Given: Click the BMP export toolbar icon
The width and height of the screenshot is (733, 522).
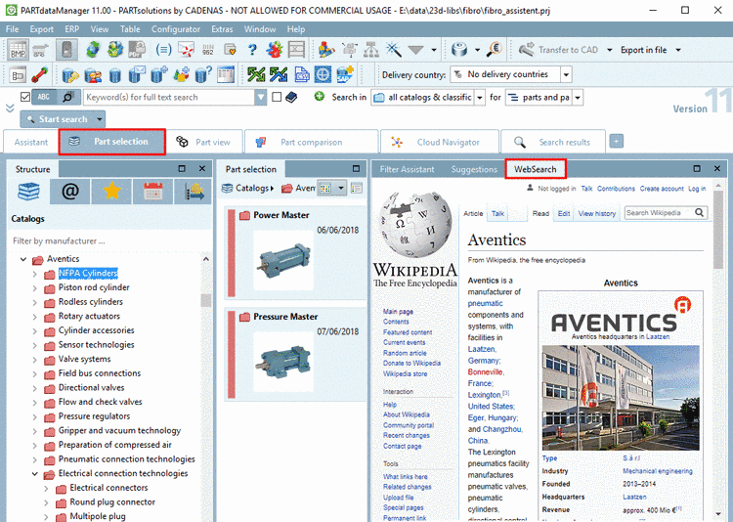Looking at the screenshot, I should pyautogui.click(x=19, y=50).
